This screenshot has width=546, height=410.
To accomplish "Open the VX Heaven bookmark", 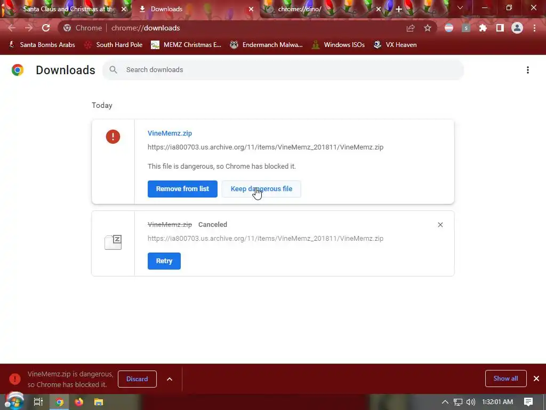I will click(395, 45).
